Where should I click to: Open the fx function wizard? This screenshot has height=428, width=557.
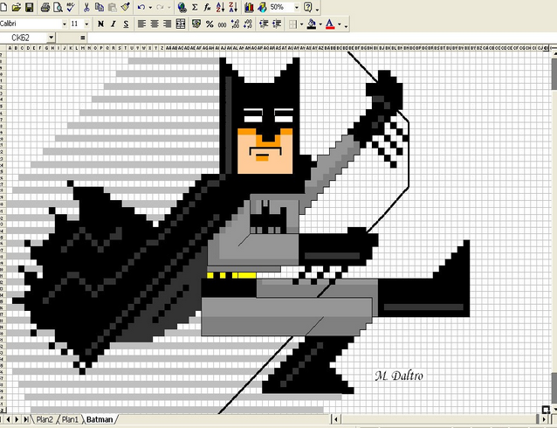(x=208, y=7)
